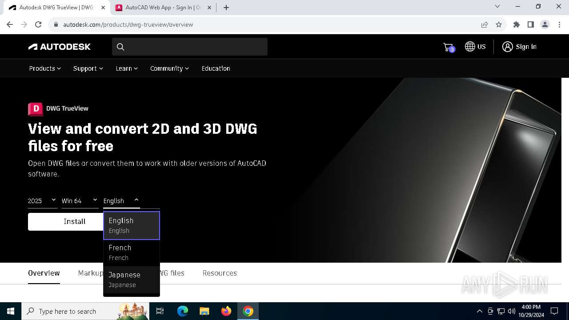The image size is (569, 320).
Task: Switch to the AutoCAD Web App tab
Action: (163, 8)
